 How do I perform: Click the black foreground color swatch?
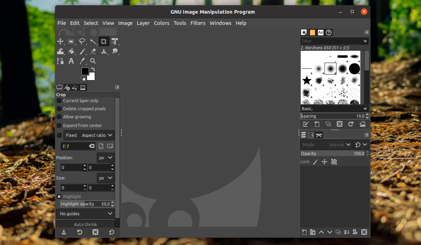point(85,71)
